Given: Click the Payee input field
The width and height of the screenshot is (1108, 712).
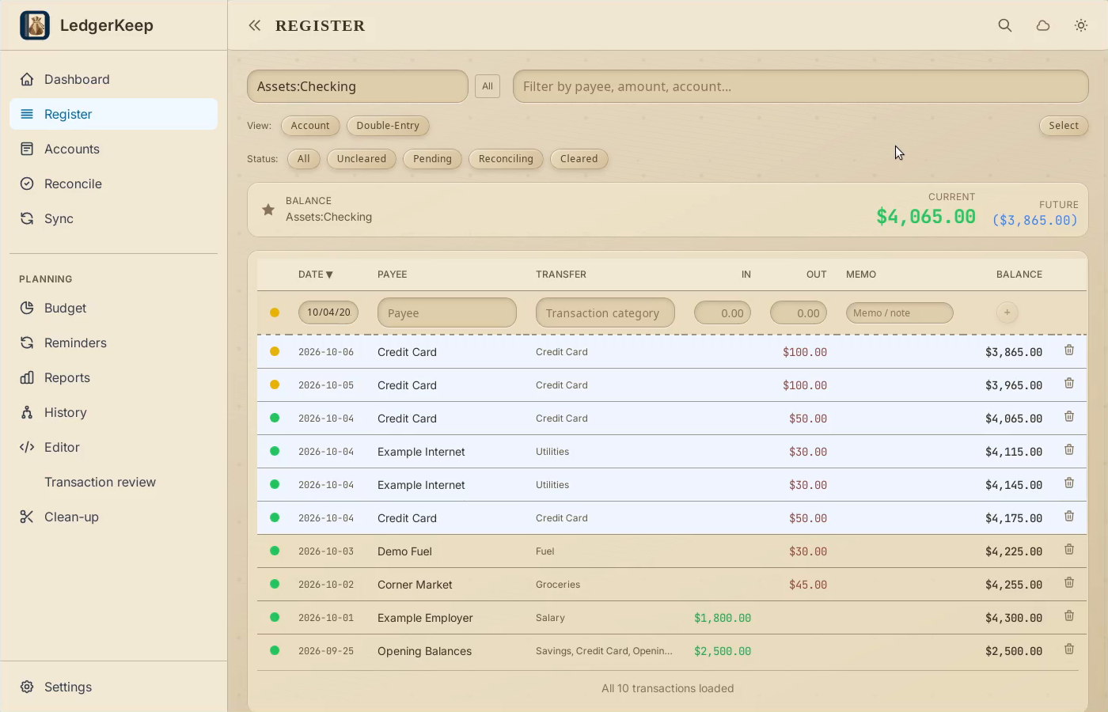Looking at the screenshot, I should [447, 312].
